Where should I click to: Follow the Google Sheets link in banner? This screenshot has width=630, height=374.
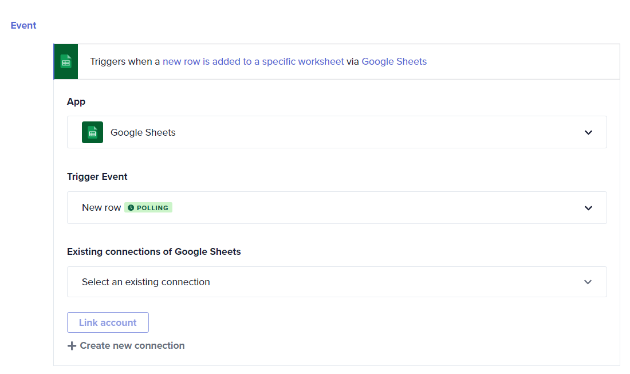(x=394, y=61)
